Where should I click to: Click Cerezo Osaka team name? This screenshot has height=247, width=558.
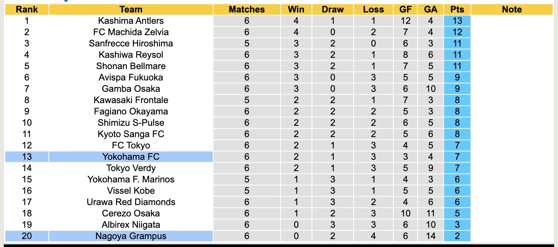pyautogui.click(x=131, y=213)
